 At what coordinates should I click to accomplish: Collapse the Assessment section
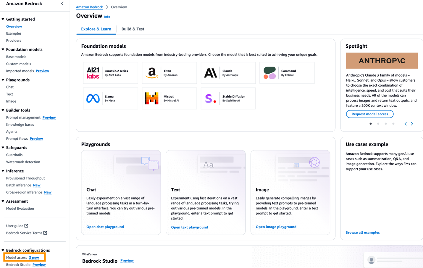point(3,201)
